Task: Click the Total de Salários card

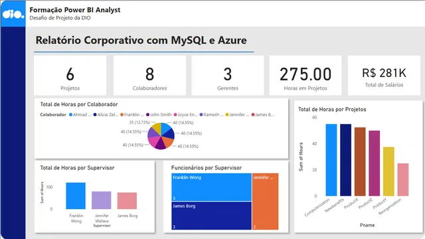Action: click(384, 75)
